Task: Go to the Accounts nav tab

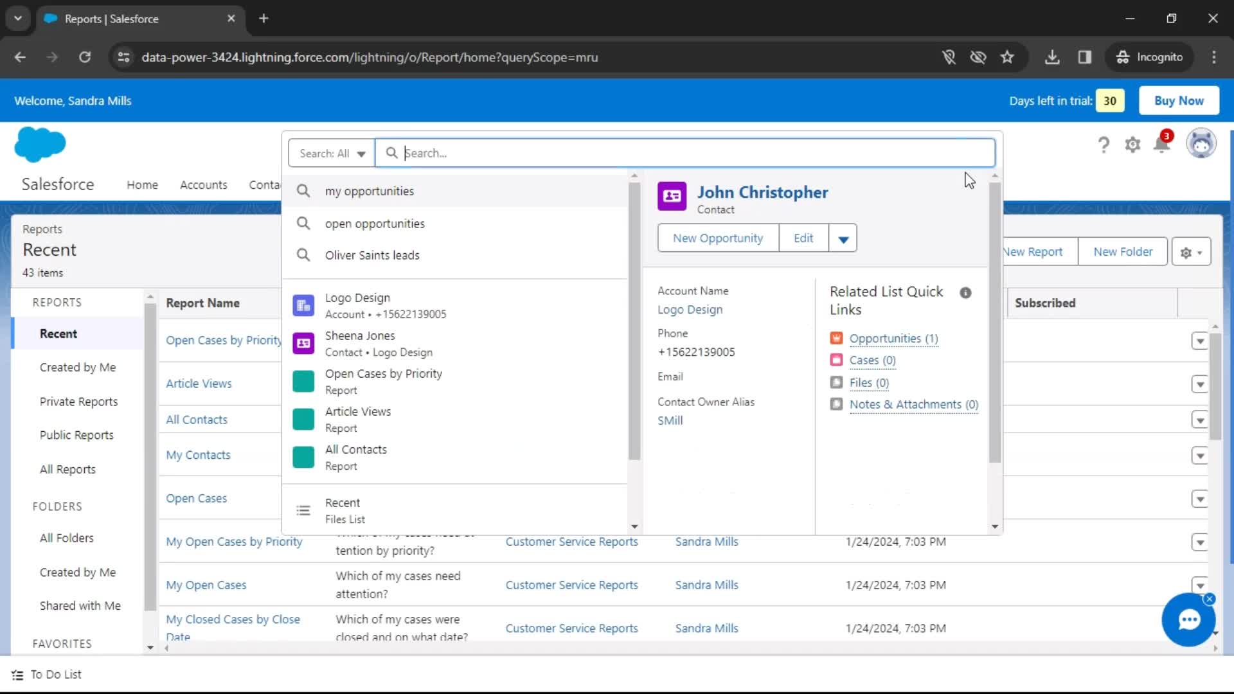Action: (x=203, y=185)
